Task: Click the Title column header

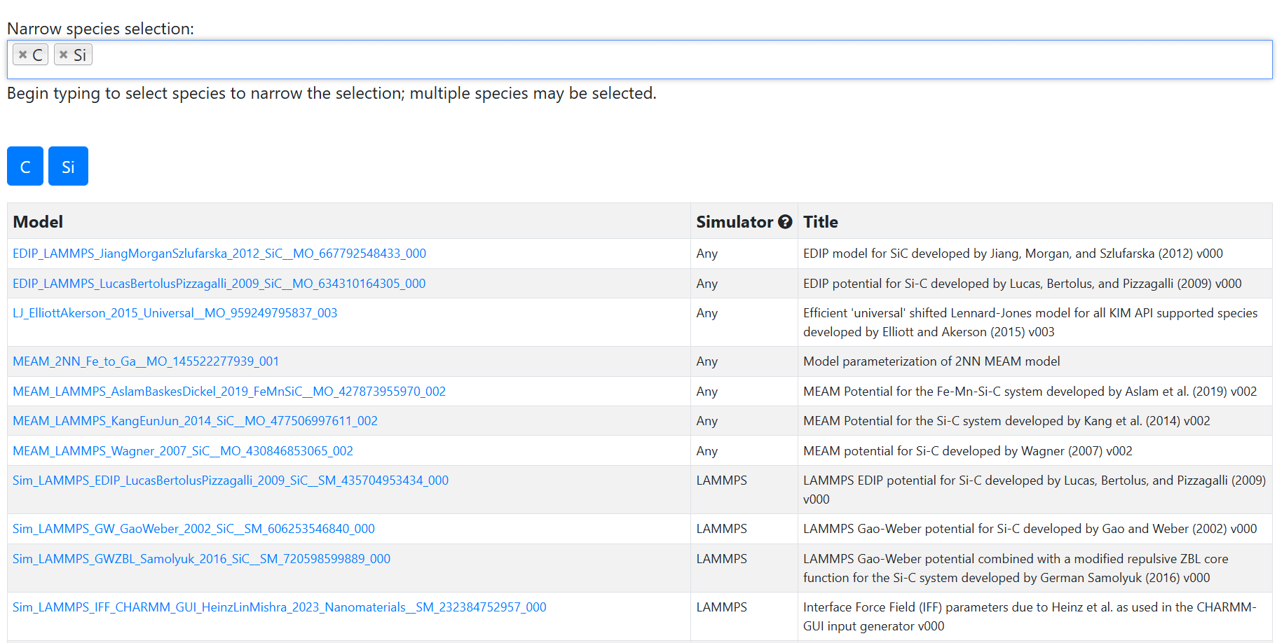Action: [821, 222]
